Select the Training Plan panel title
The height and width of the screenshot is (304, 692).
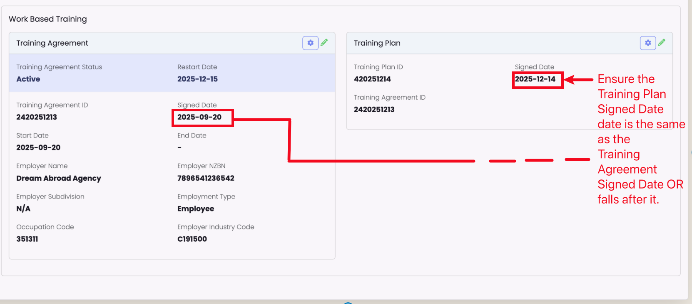tap(377, 43)
